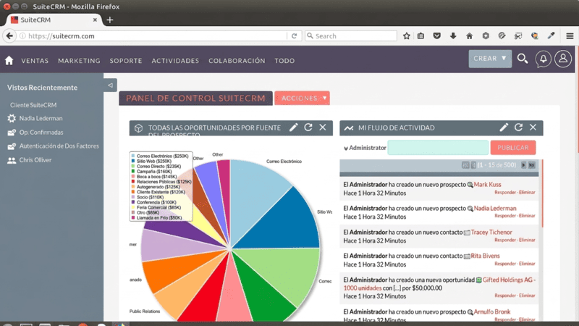Click the activity stream chart icon

349,128
